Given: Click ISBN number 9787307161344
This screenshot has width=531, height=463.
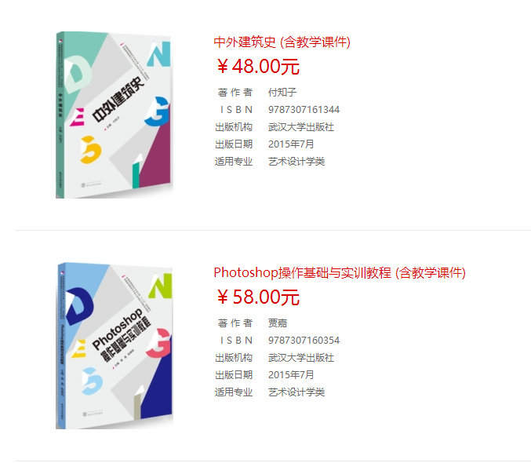Looking at the screenshot, I should click(304, 110).
